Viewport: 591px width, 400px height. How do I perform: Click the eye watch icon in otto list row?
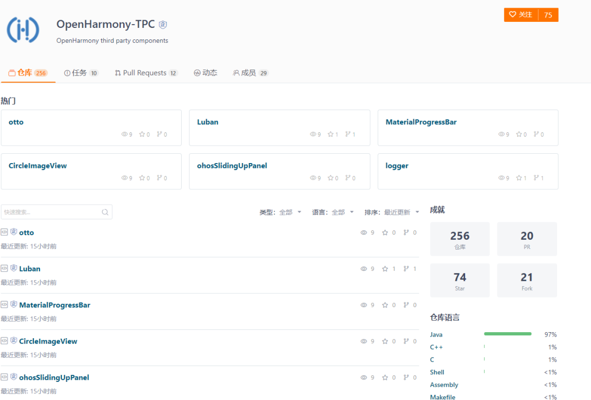[x=363, y=233]
